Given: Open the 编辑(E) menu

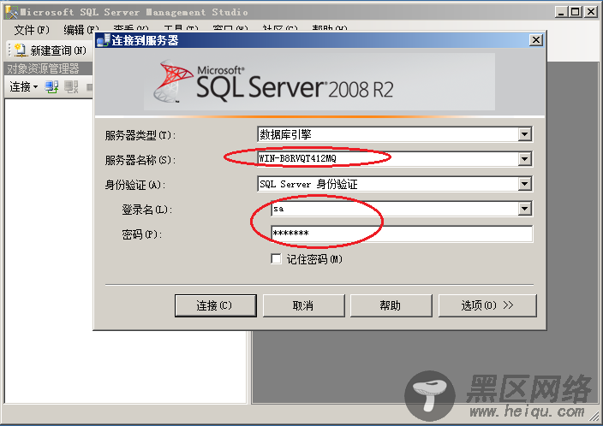Looking at the screenshot, I should pos(81,30).
